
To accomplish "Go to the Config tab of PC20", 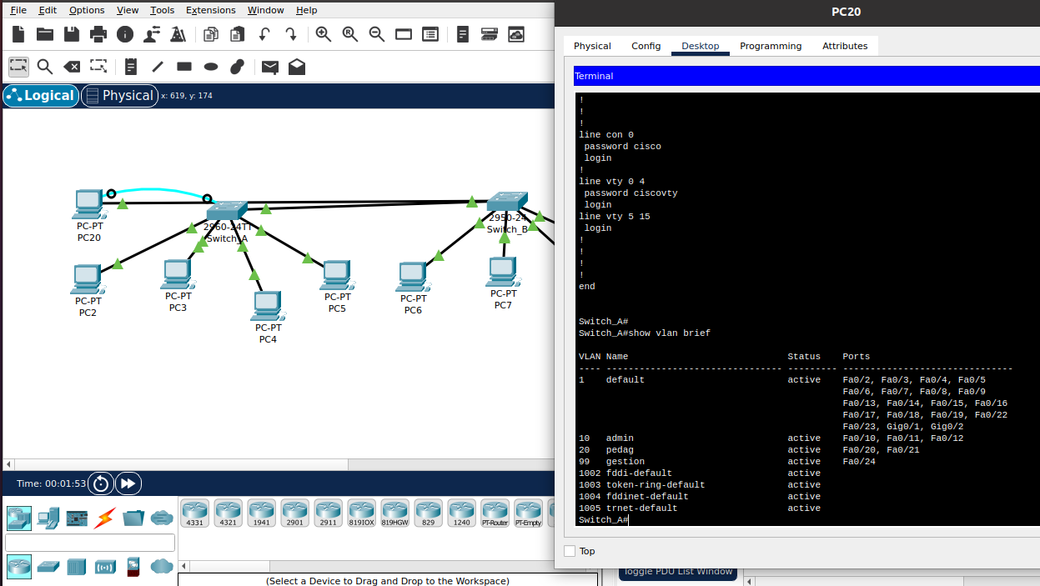I will coord(646,46).
